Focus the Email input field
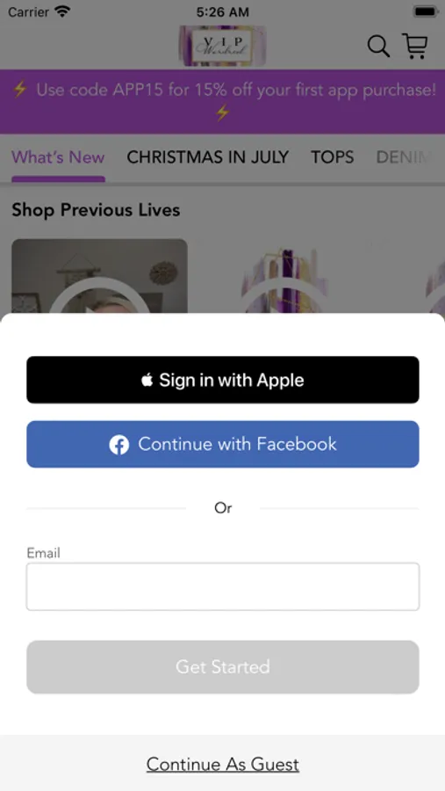The width and height of the screenshot is (445, 791). tap(223, 587)
